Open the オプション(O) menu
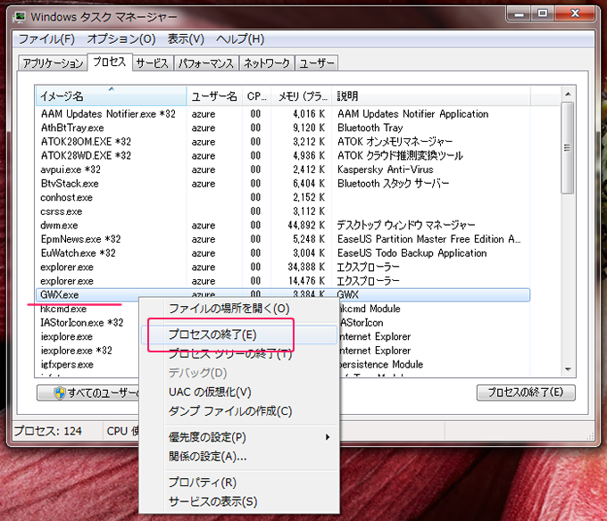 (121, 39)
